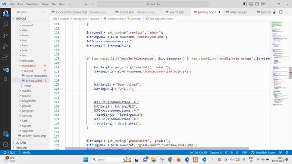292x164 pixels.
Task: Click Ln 126, Col 28 position indicator
Action: [198, 153]
